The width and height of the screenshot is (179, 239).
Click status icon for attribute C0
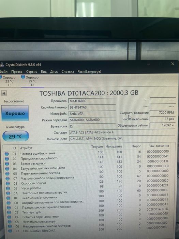(9, 203)
